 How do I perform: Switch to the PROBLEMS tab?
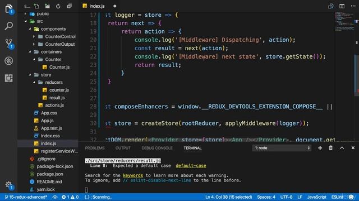95,148
